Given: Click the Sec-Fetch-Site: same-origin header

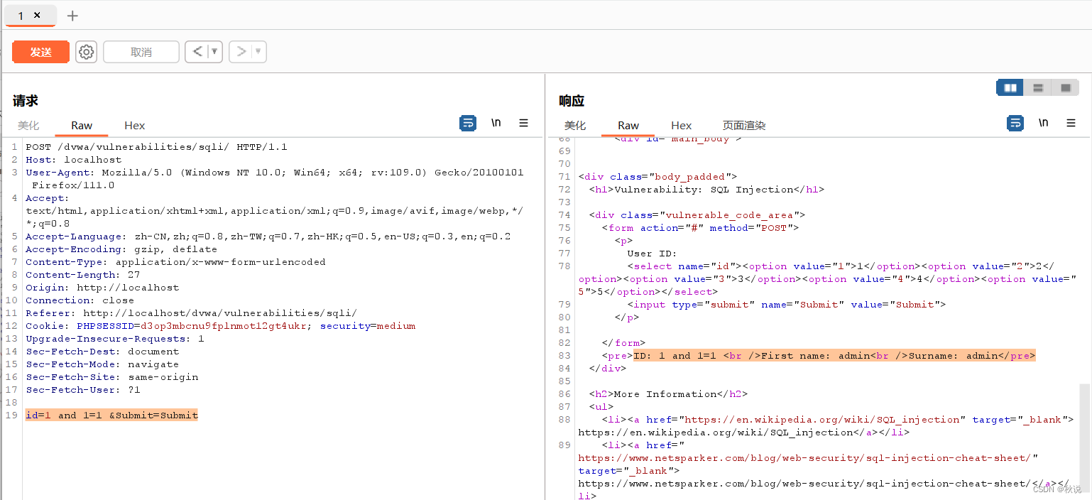Looking at the screenshot, I should [x=111, y=377].
